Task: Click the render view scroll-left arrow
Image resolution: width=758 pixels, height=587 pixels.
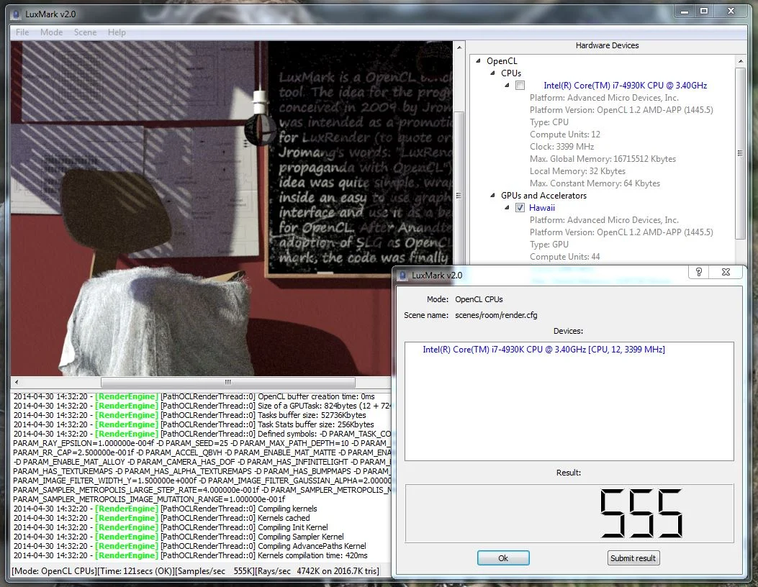Action: (x=17, y=382)
